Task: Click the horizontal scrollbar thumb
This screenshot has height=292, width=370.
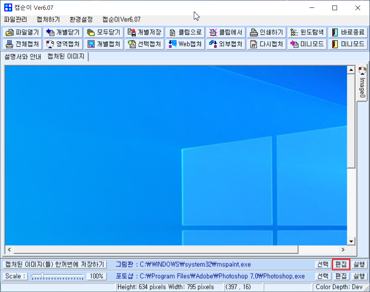Action: (156, 250)
